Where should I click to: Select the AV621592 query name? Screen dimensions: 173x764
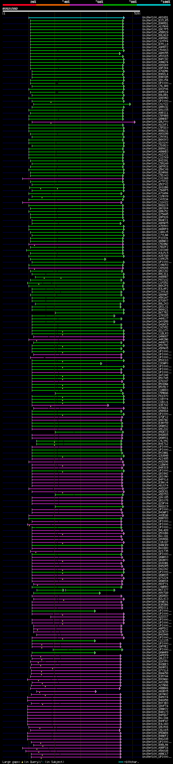pos(10,9)
